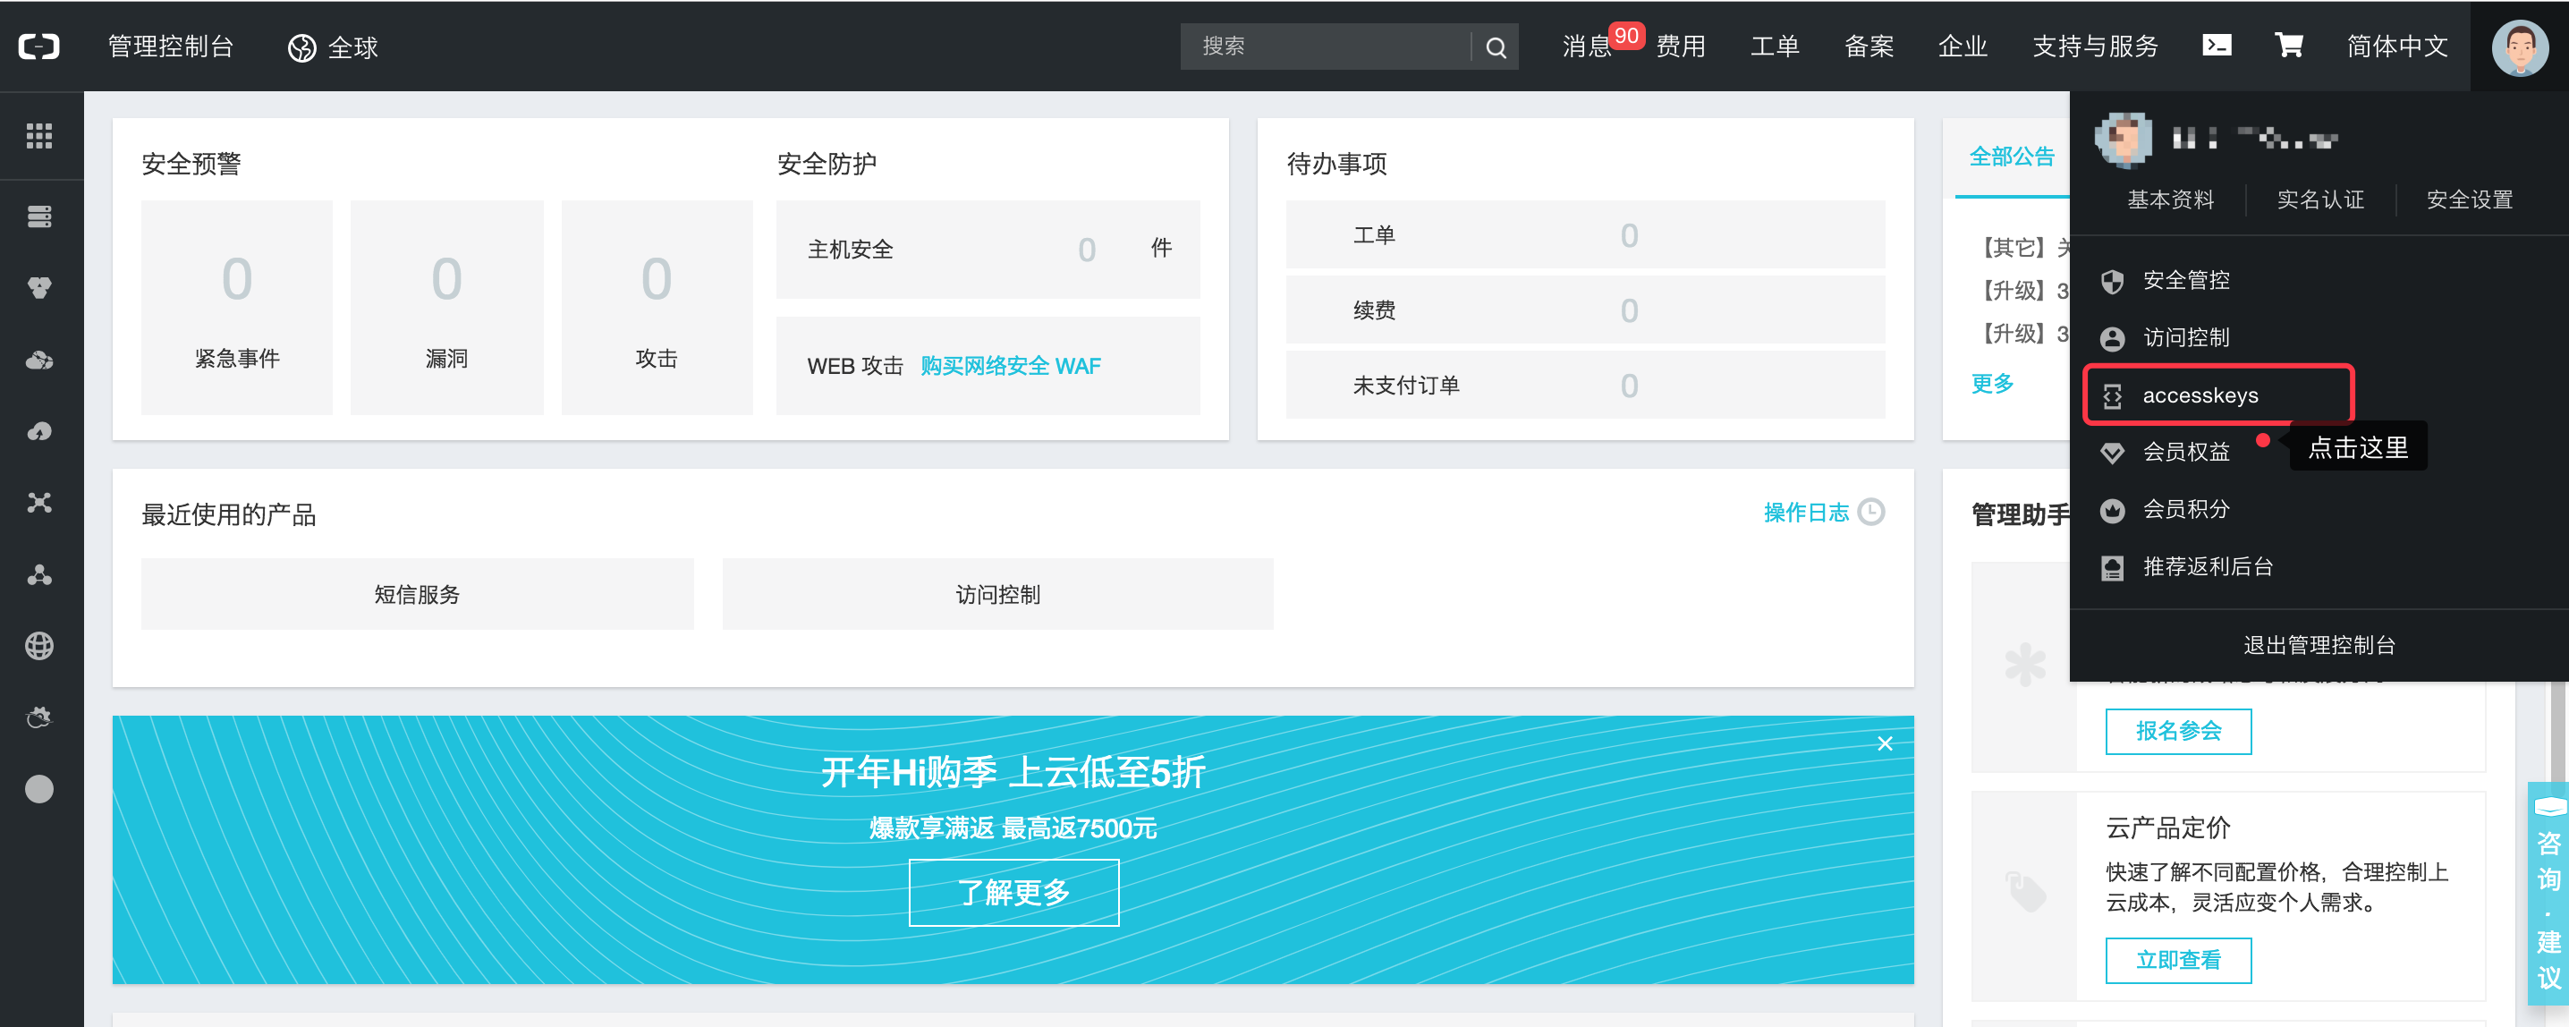Screen dimensions: 2569x1027
Task: Open the products grid menu in sidebar
Action: coord(38,136)
